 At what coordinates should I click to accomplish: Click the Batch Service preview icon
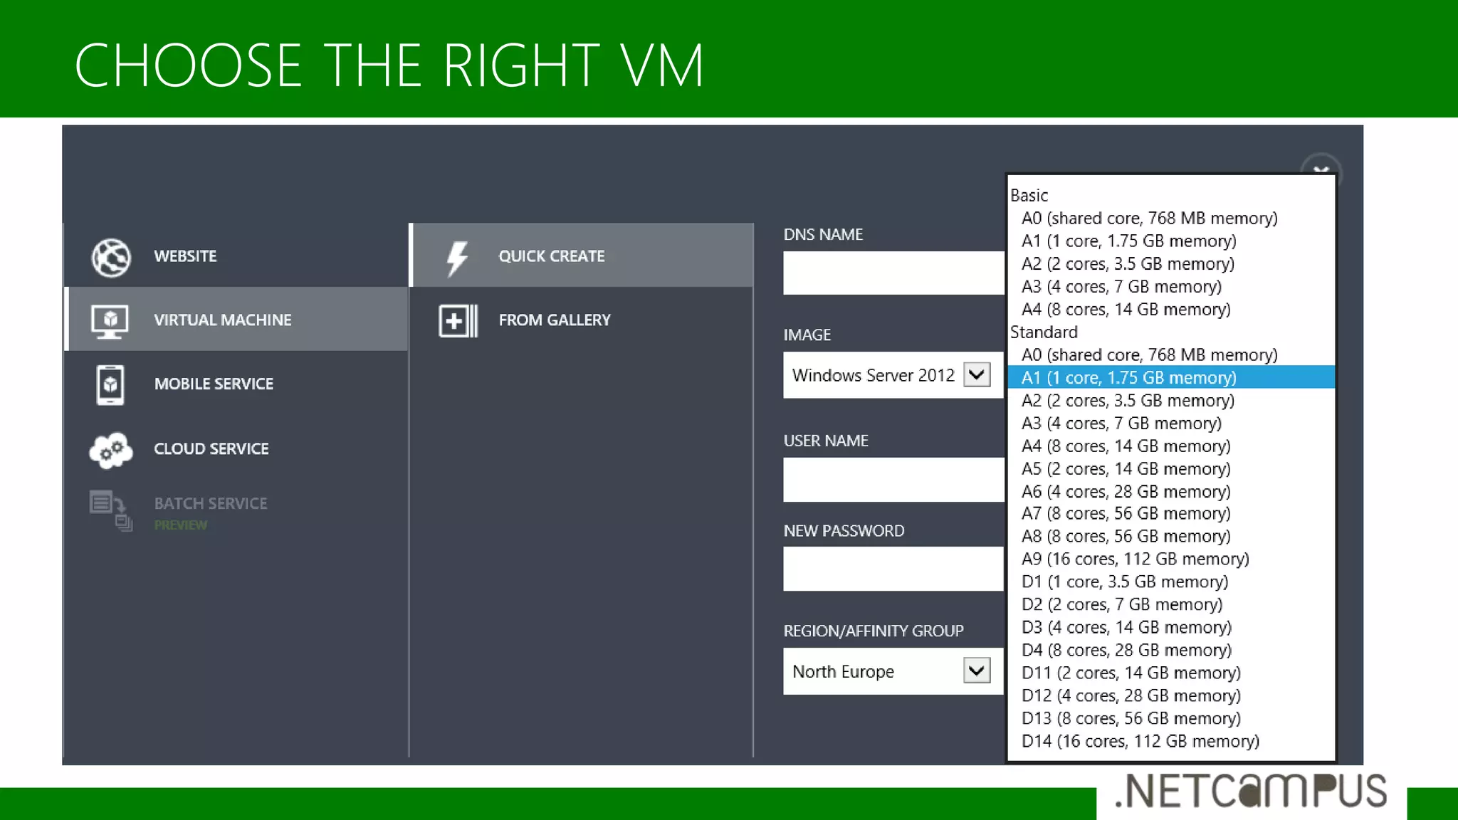pyautogui.click(x=111, y=510)
